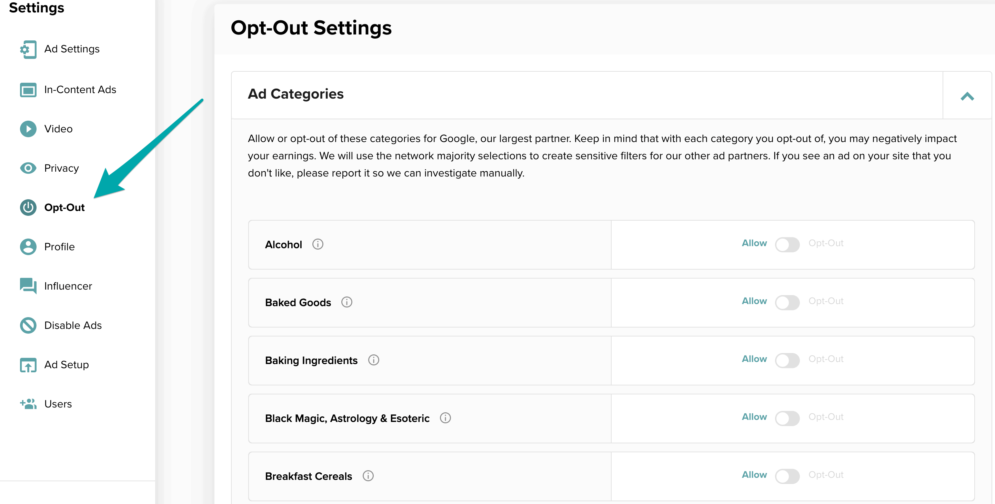Open the Alcohol info tooltip

[x=318, y=244]
